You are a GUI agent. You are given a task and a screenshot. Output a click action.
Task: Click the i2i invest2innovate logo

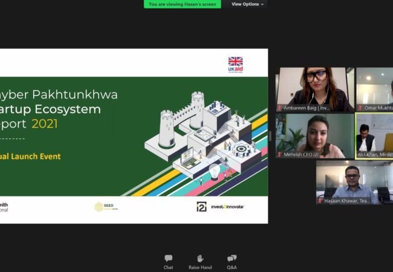pyautogui.click(x=220, y=207)
